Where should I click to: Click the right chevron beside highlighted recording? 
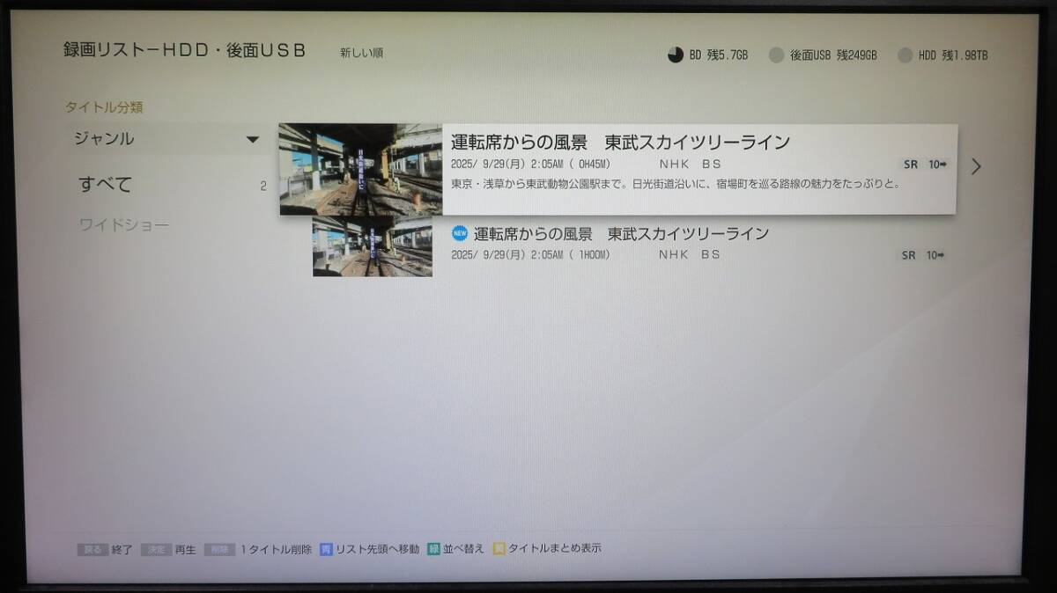tap(975, 166)
